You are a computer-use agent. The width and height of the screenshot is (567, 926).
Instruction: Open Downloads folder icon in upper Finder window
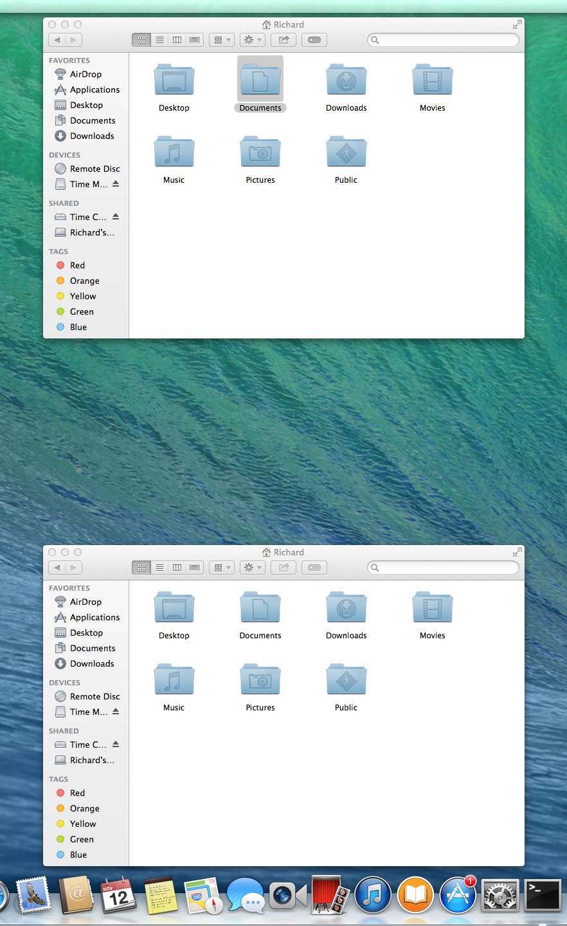(x=346, y=80)
